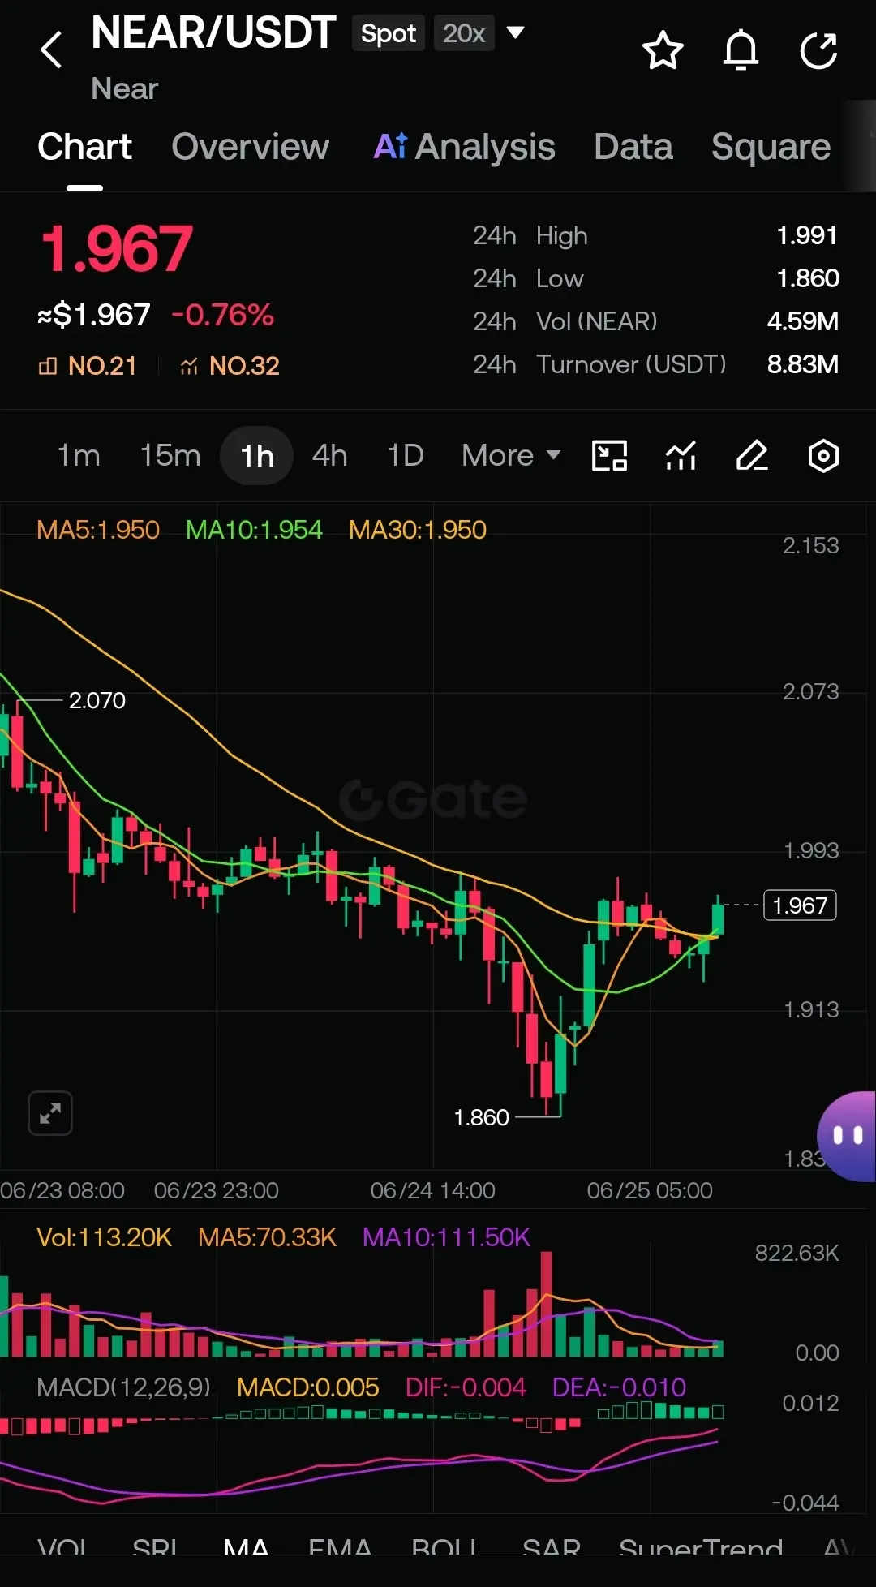Tap MA5:1.950 indicator label
Image resolution: width=876 pixels, height=1587 pixels.
pyautogui.click(x=98, y=530)
